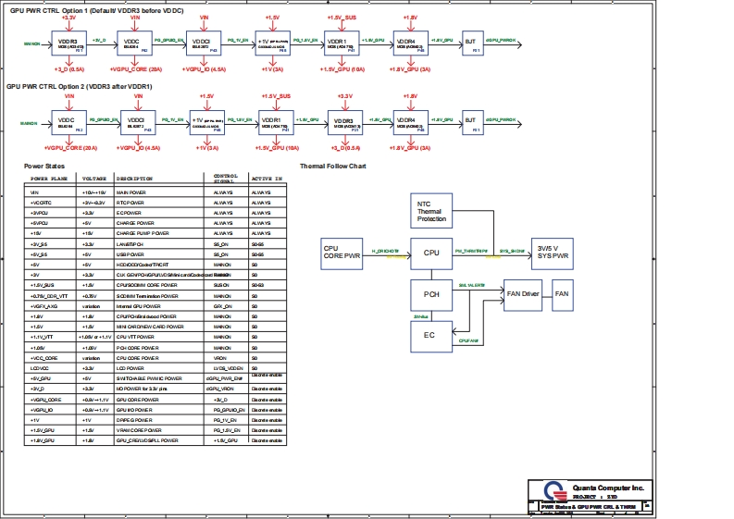734x519 pixels.
Task: Select the CPU block in thermal chart
Action: 431,253
